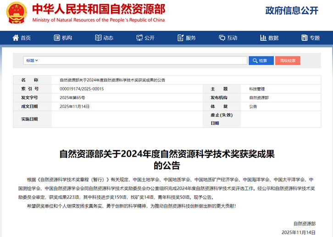Click the home icon beside 首页
The height and width of the screenshot is (237, 333).
(x=16, y=38)
